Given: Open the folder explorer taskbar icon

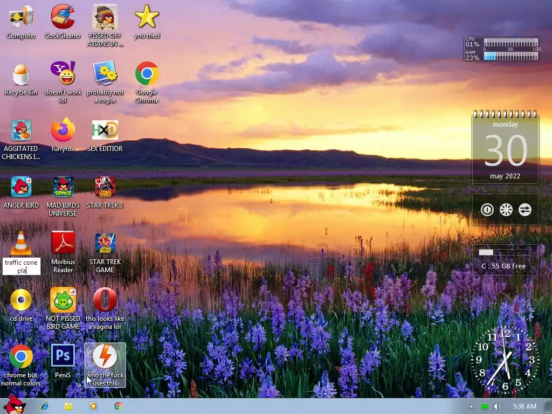Looking at the screenshot, I should (x=68, y=406).
